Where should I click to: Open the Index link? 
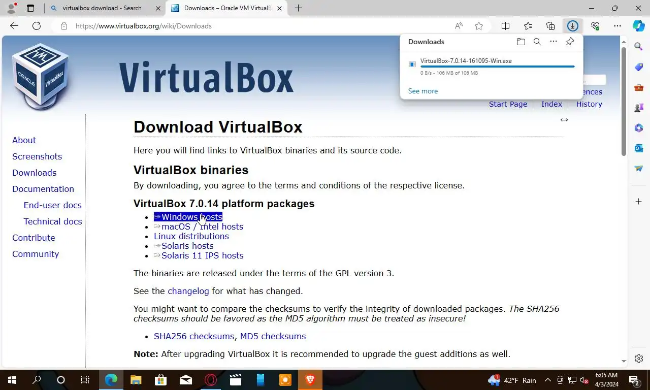click(551, 104)
